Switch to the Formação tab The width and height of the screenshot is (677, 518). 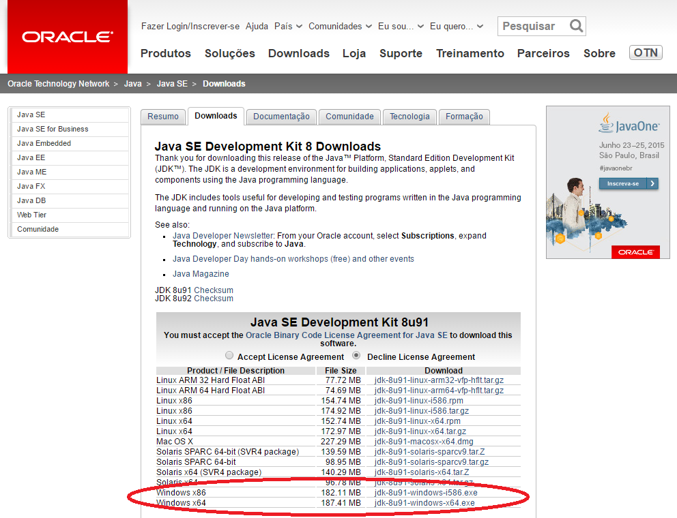click(x=464, y=117)
